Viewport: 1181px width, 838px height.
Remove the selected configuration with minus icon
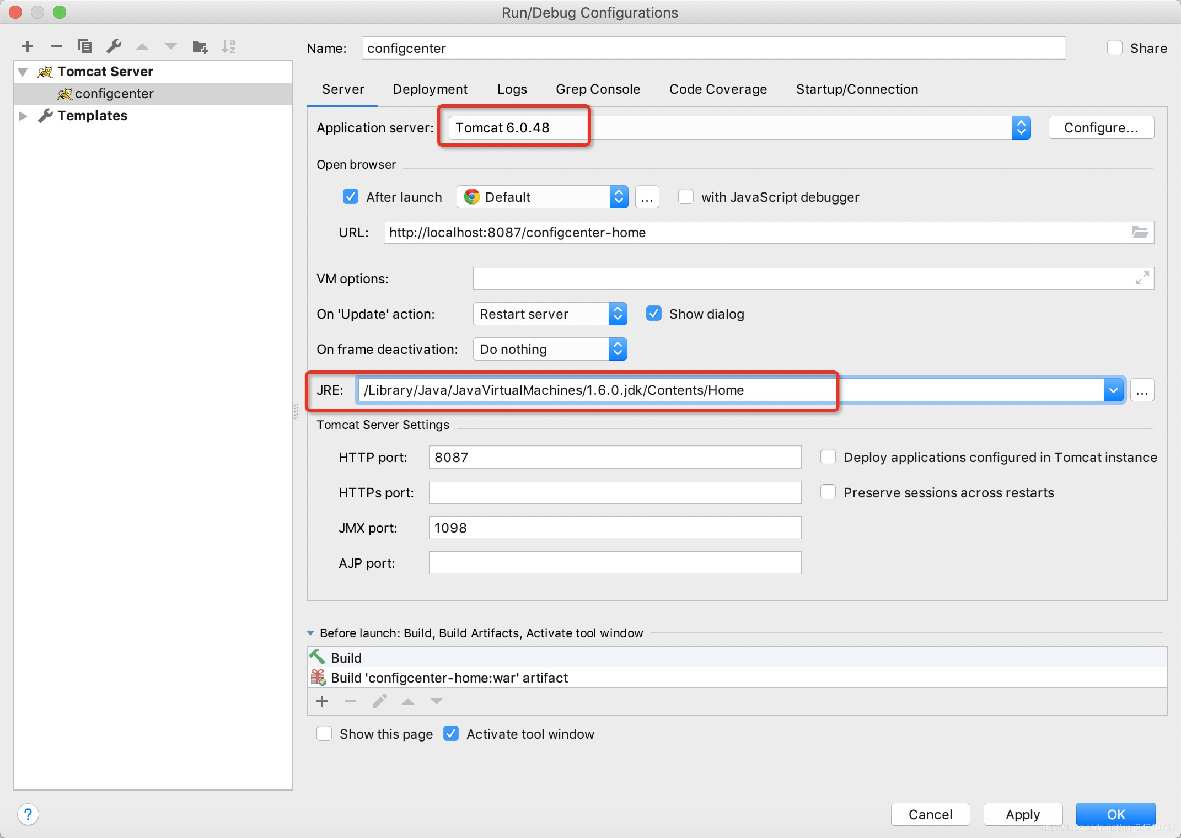tap(56, 46)
